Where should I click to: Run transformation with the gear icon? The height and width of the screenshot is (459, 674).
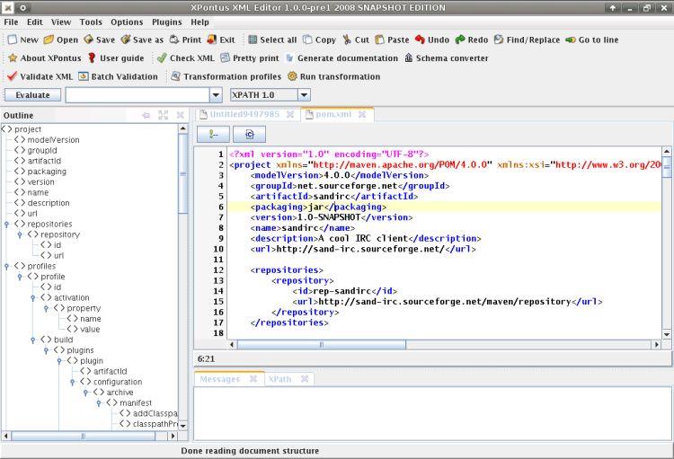pyautogui.click(x=292, y=76)
